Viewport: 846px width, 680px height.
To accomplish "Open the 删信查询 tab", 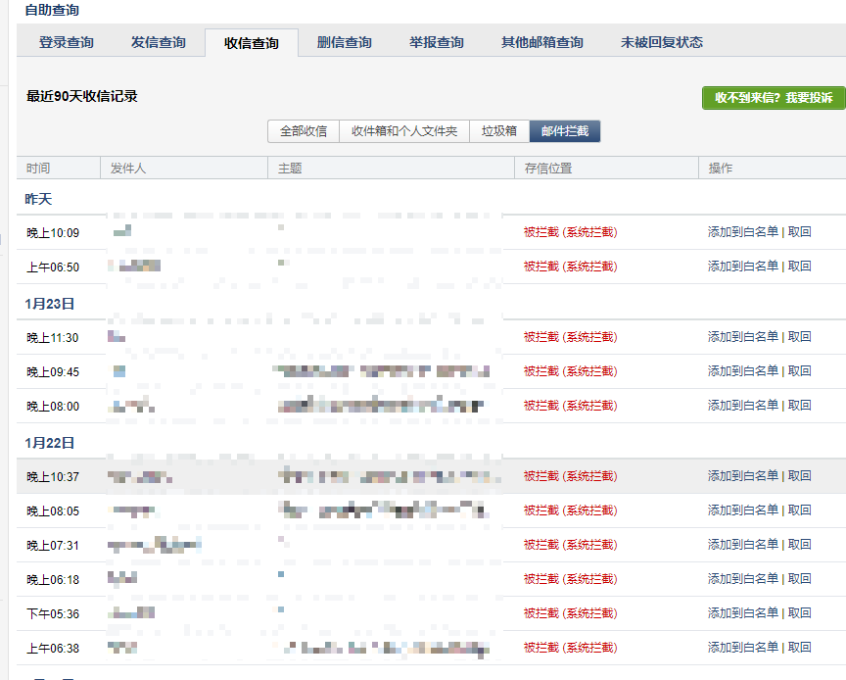I will (x=345, y=42).
